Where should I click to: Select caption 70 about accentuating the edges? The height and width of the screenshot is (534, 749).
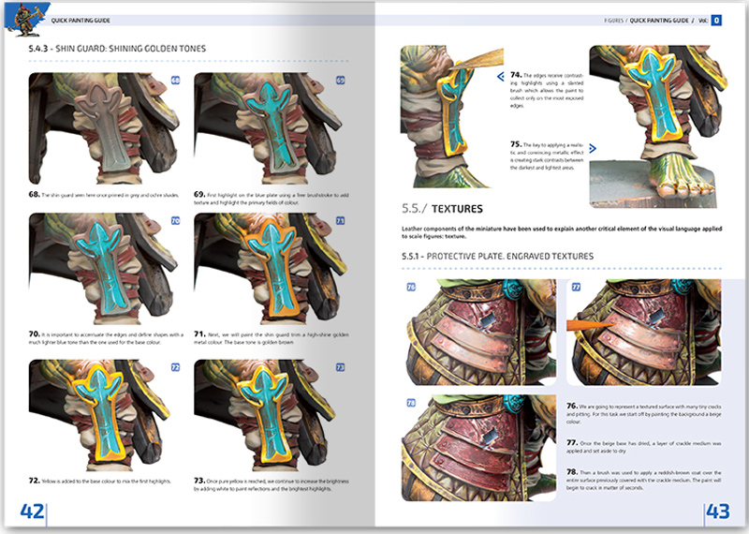[106, 338]
